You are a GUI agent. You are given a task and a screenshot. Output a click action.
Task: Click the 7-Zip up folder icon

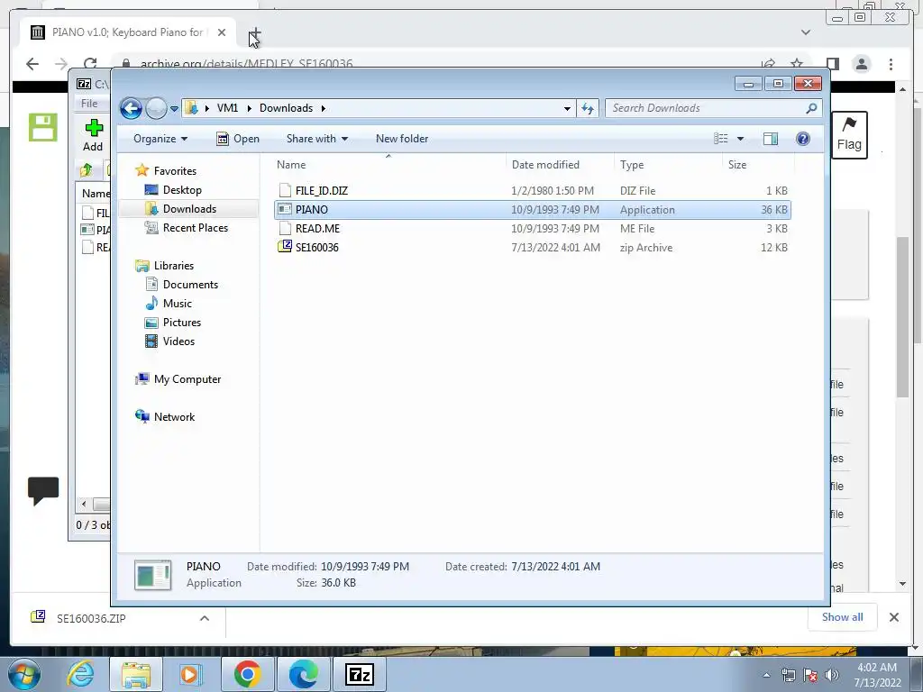tap(86, 170)
